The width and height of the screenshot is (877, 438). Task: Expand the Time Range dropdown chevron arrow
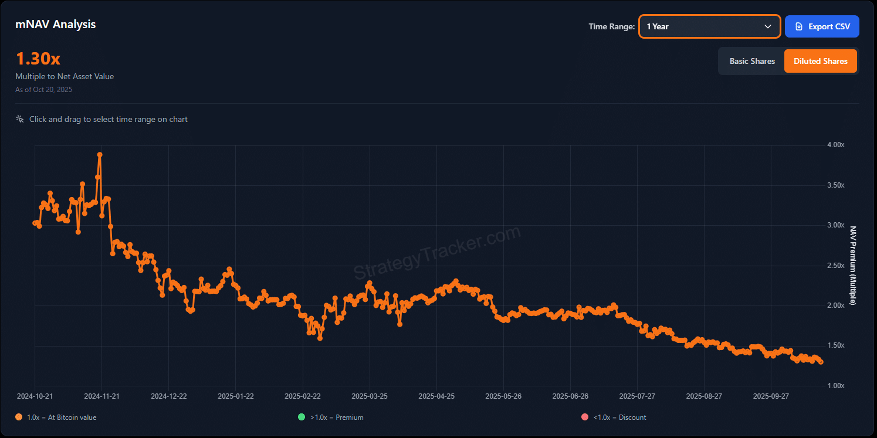(x=767, y=26)
